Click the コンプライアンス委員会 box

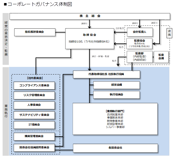tap(34, 85)
